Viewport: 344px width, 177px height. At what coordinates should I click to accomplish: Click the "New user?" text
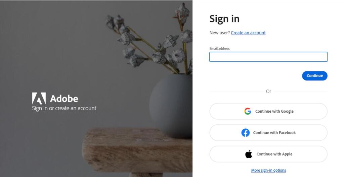pos(219,33)
